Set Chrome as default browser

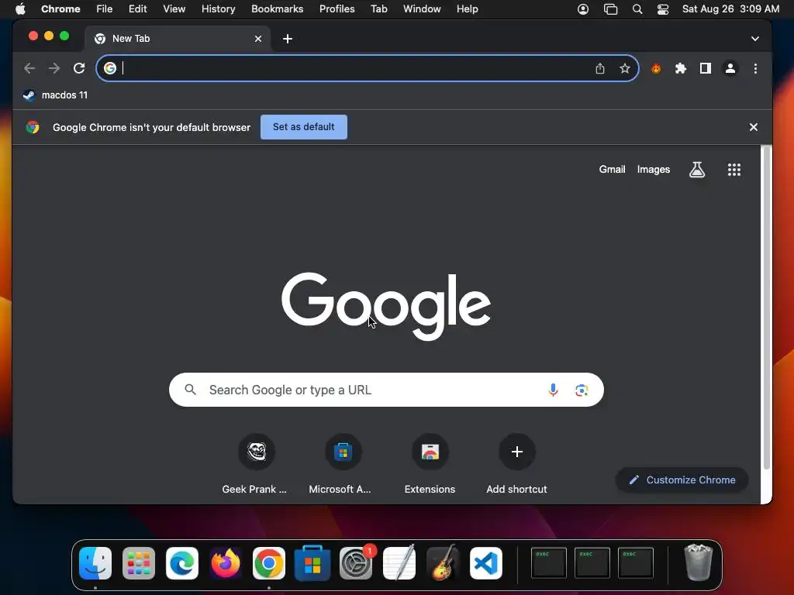coord(304,127)
